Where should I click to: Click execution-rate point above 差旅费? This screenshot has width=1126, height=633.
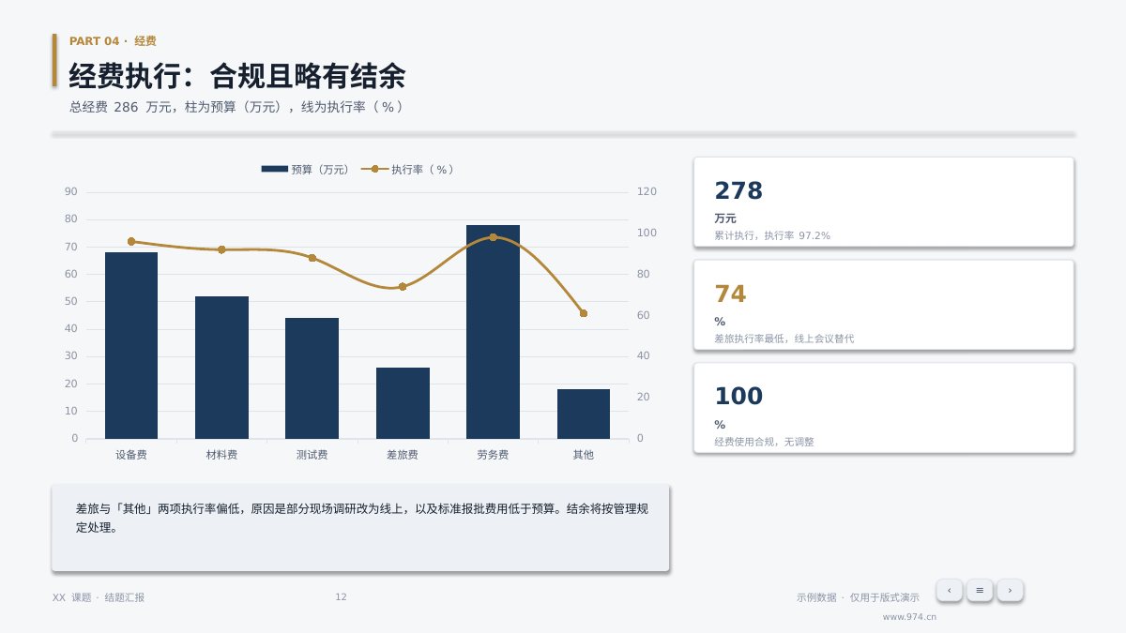click(403, 287)
